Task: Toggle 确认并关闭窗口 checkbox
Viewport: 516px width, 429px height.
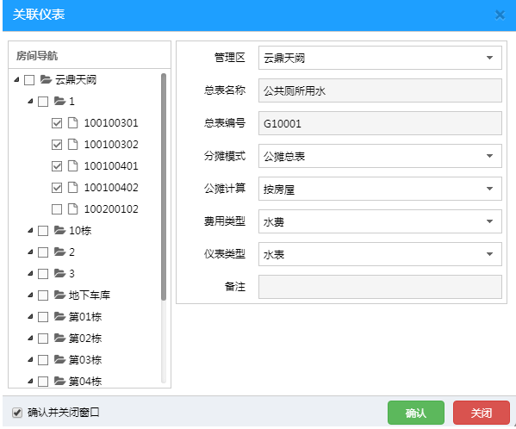Action: pyautogui.click(x=17, y=413)
